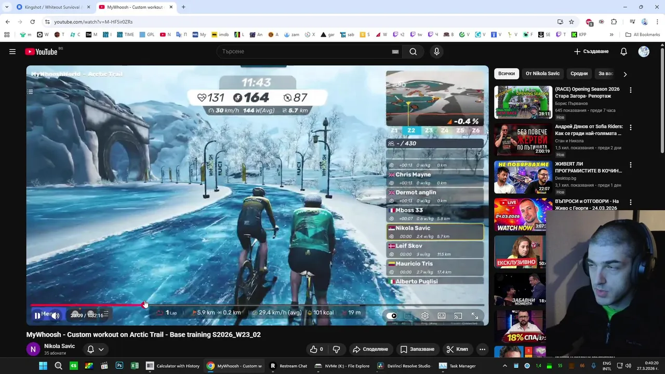665x374 pixels.
Task: Switch to Calculator with History window
Action: click(x=173, y=366)
